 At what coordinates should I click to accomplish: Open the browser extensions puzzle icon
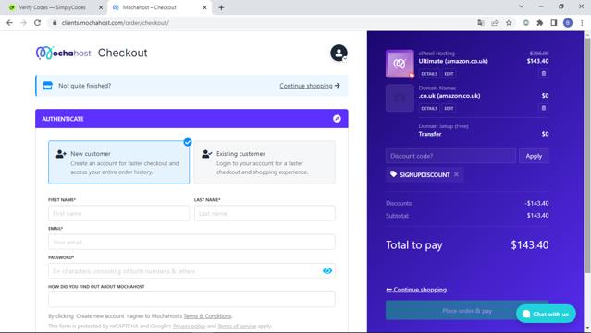[x=540, y=23]
